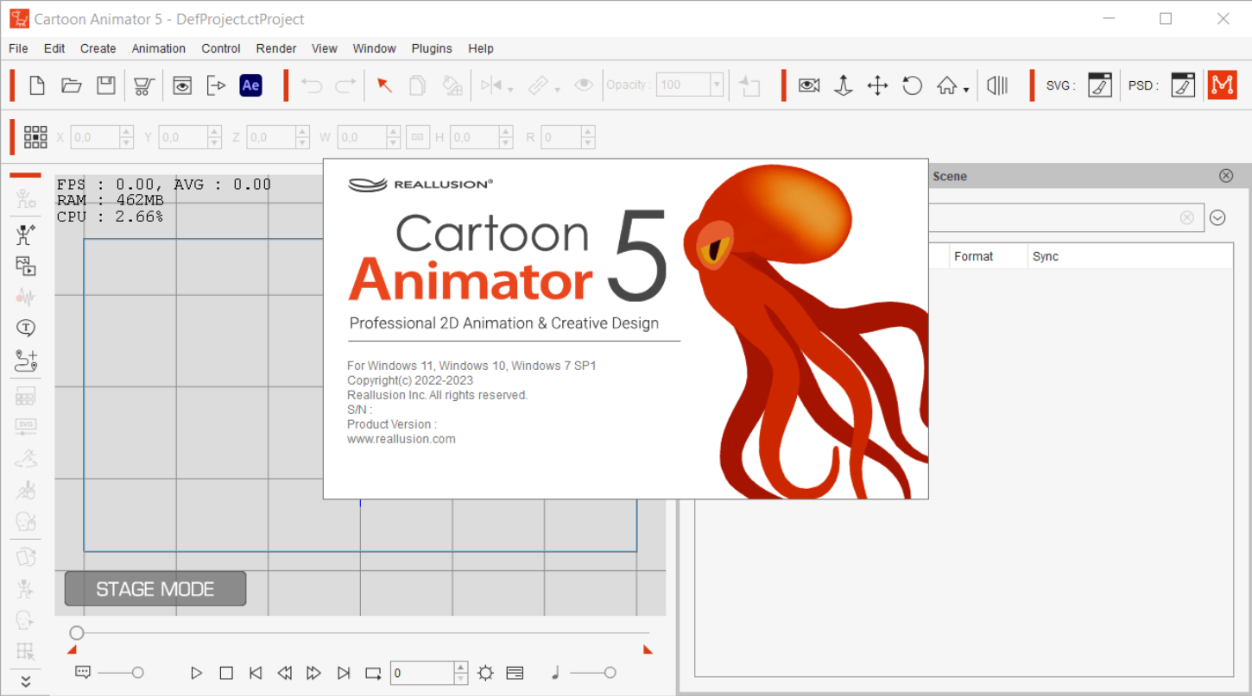Click the music note volume slider handle

610,673
